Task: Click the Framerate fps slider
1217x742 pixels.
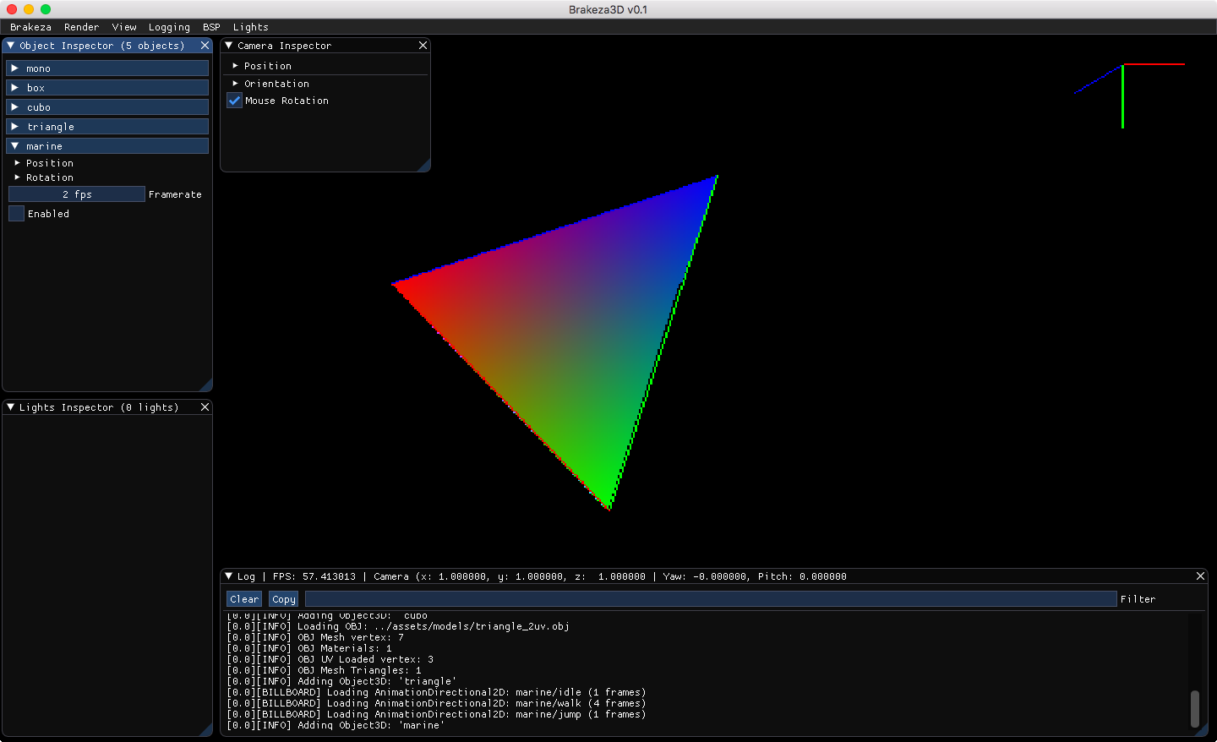Action: point(77,194)
